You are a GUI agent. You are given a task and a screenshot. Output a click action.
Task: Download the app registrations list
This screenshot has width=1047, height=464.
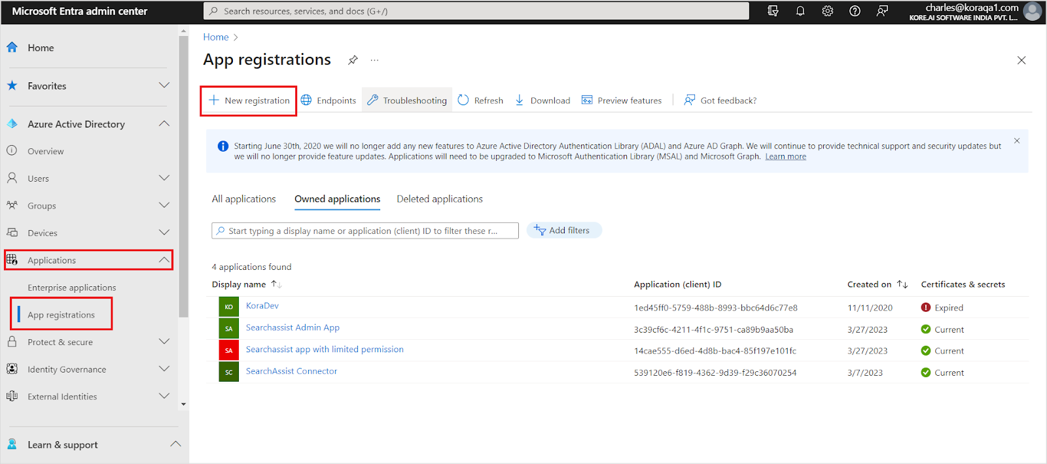pyautogui.click(x=542, y=101)
